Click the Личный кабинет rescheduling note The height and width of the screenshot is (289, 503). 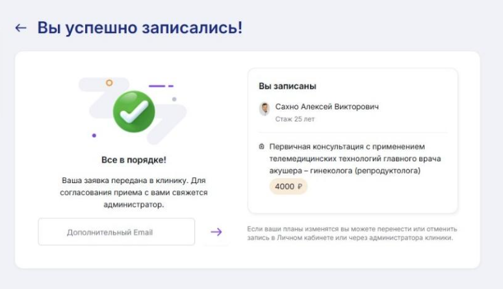pyautogui.click(x=352, y=233)
